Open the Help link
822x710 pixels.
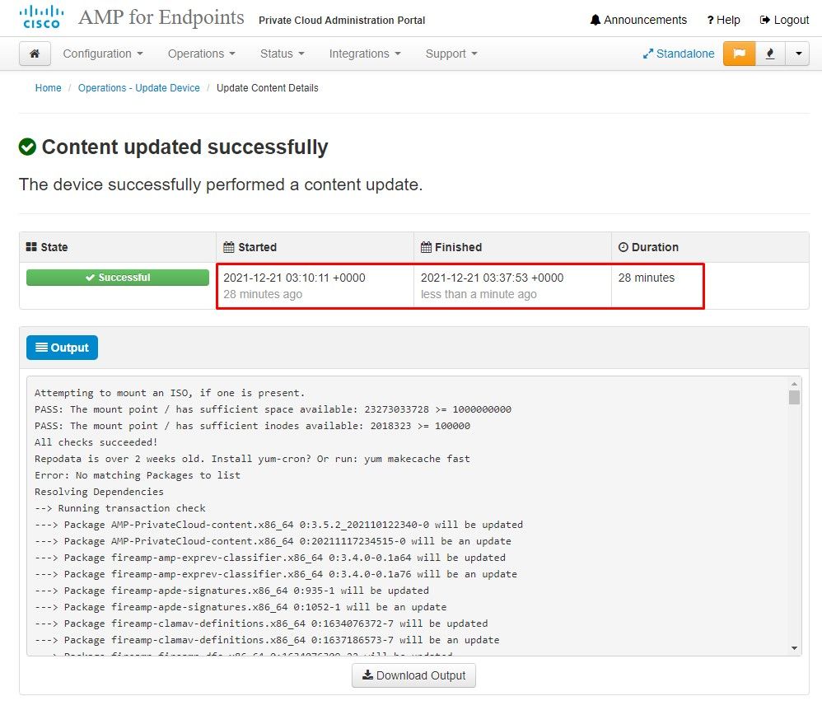(723, 20)
